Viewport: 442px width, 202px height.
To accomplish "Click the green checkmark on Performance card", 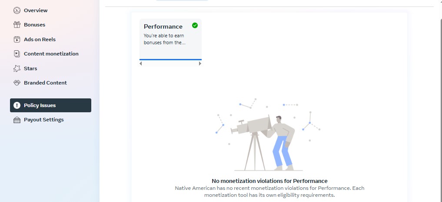I will (195, 25).
